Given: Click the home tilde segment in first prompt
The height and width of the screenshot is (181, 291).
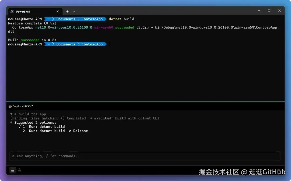Looking at the screenshot, I should [x=49, y=19].
